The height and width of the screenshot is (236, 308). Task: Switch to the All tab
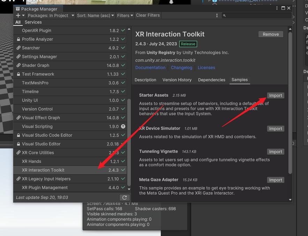pyautogui.click(x=18, y=22)
